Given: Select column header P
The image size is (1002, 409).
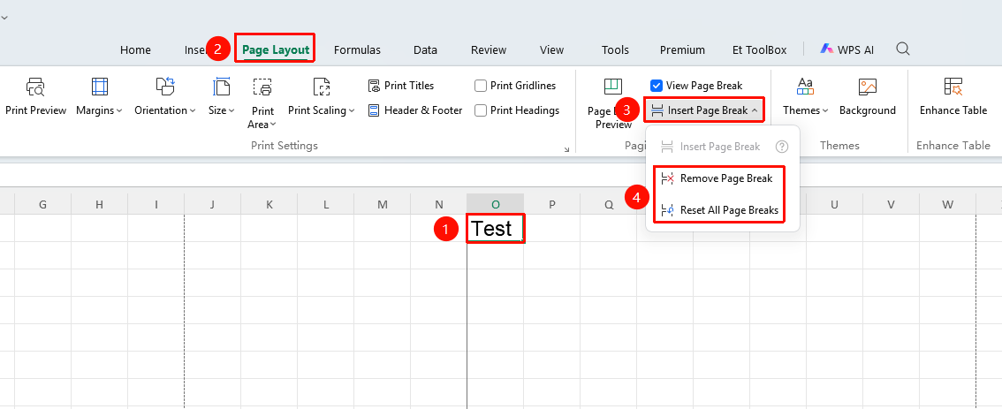Looking at the screenshot, I should click(551, 205).
